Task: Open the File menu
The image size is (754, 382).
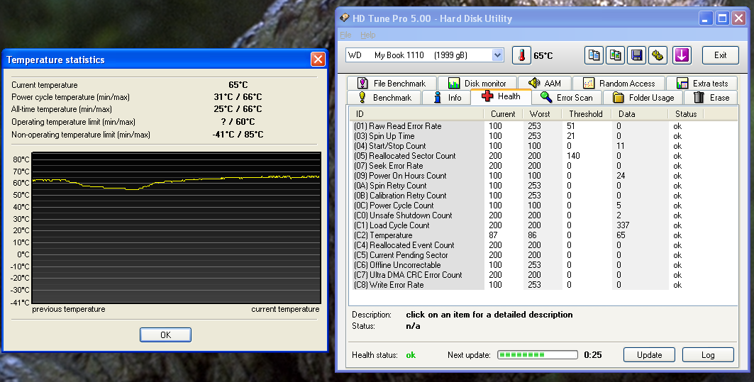Action: [x=345, y=35]
